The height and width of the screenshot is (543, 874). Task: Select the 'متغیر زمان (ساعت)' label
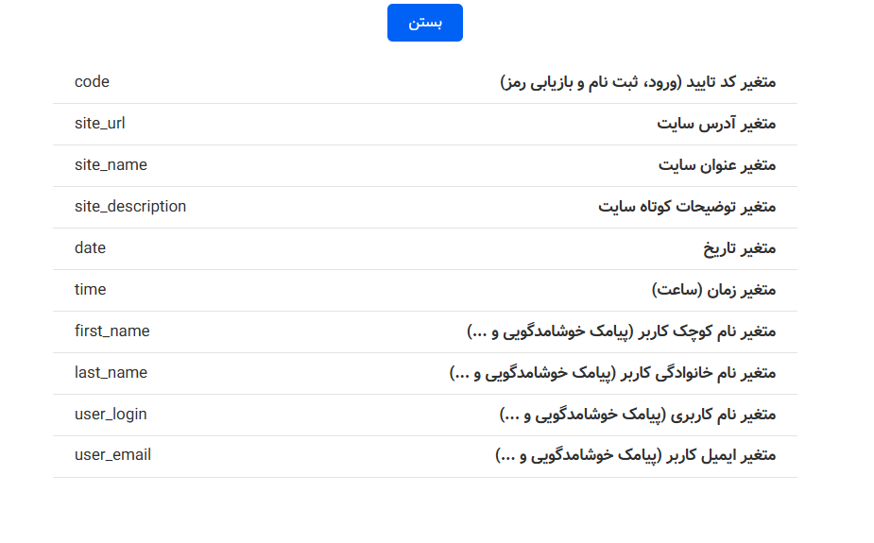(x=713, y=291)
